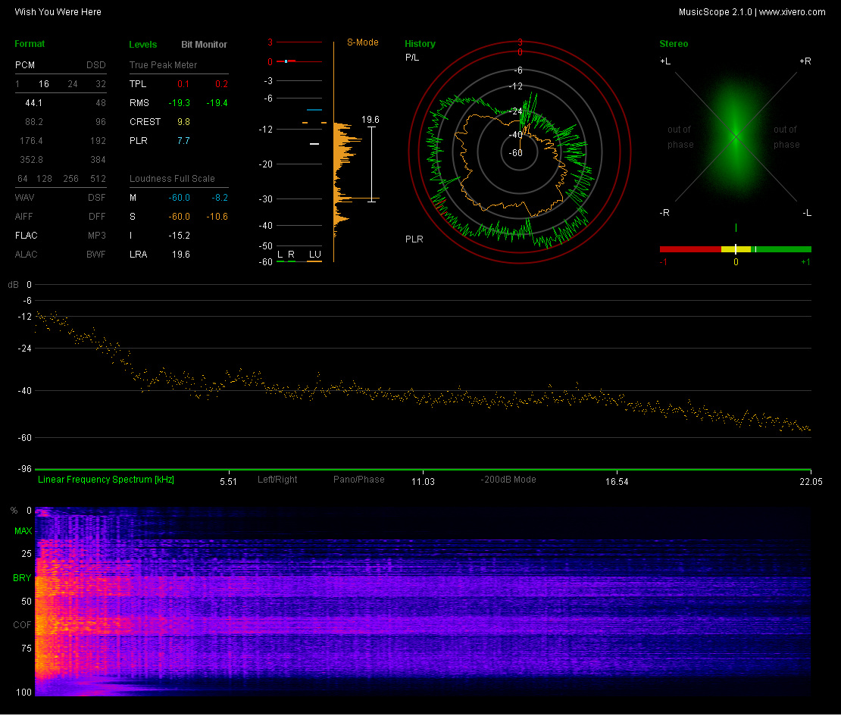Toggle the -200dB Mode option
The width and height of the screenshot is (841, 716).
[x=508, y=480]
